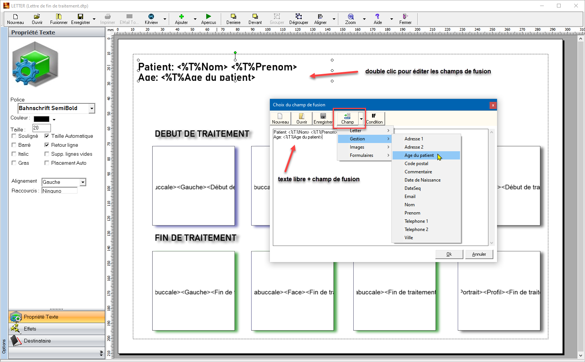Select Age du patient menu entry

pyautogui.click(x=419, y=155)
